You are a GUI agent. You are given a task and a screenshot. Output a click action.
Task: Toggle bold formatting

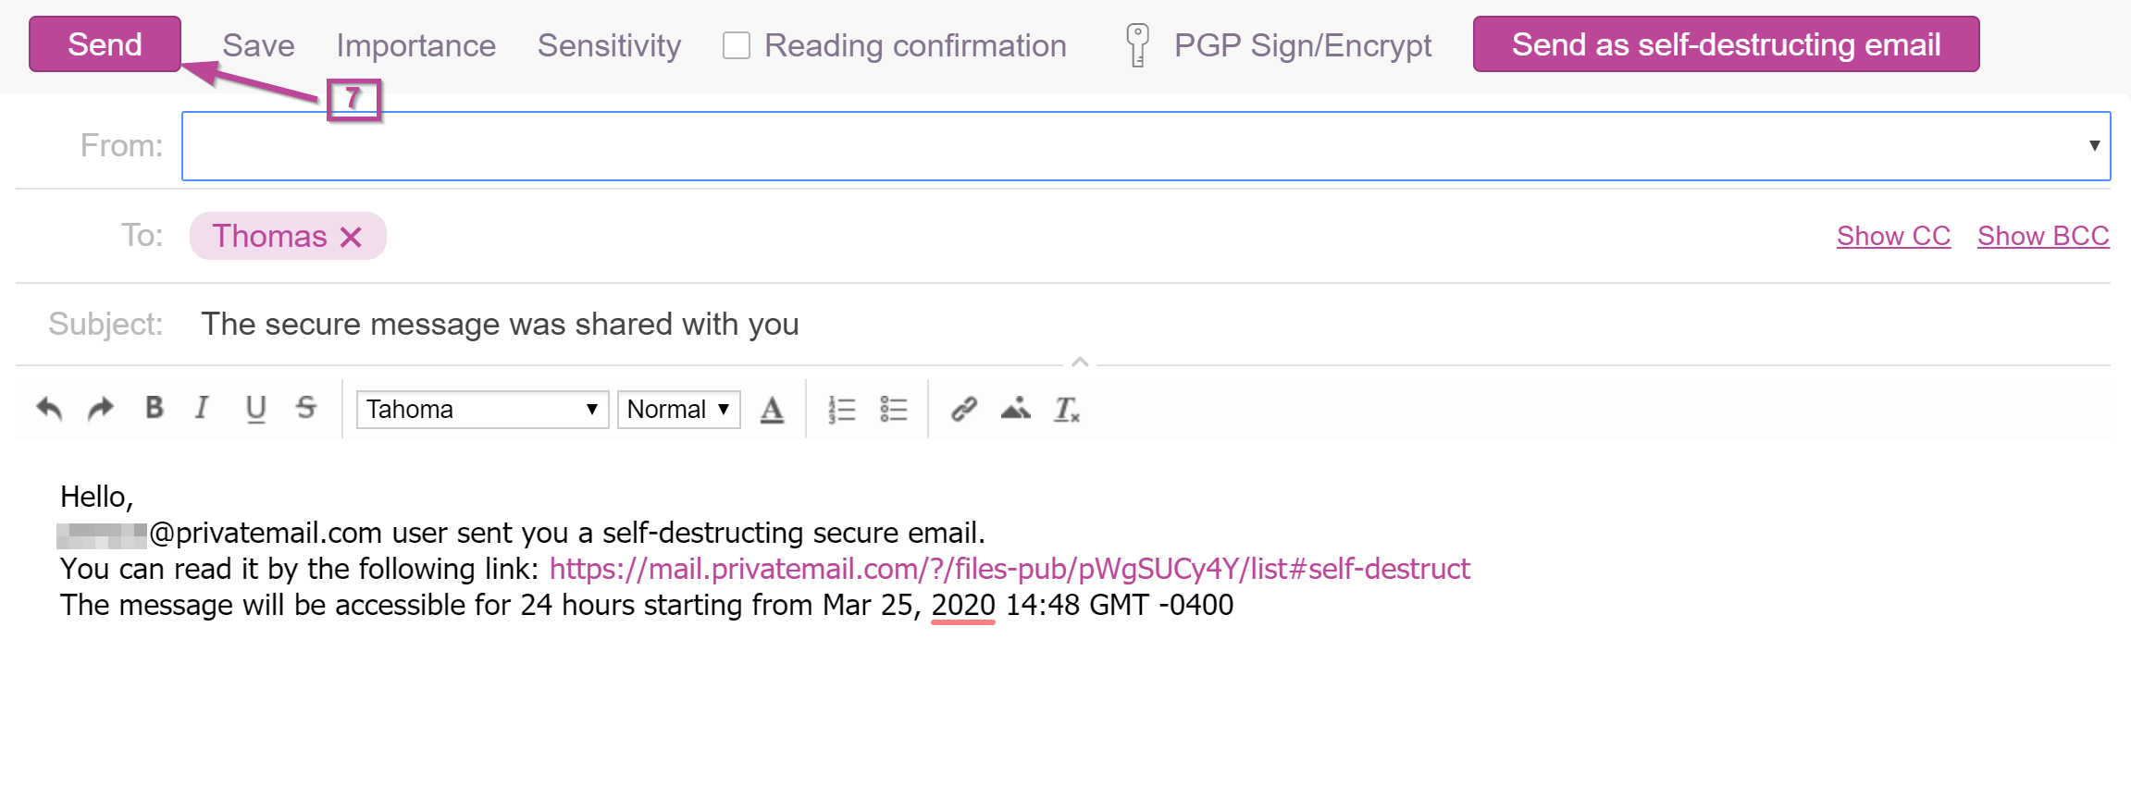155,408
